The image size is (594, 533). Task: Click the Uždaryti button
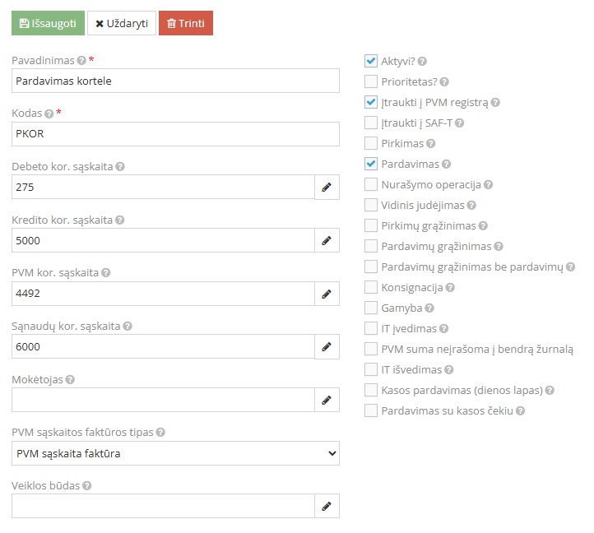[122, 24]
